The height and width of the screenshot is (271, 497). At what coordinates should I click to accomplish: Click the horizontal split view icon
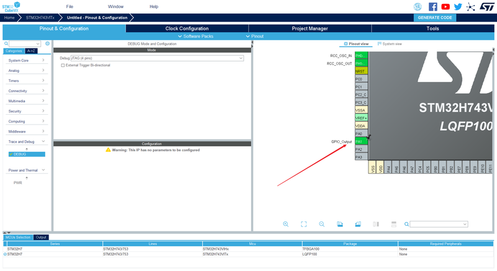(x=394, y=224)
